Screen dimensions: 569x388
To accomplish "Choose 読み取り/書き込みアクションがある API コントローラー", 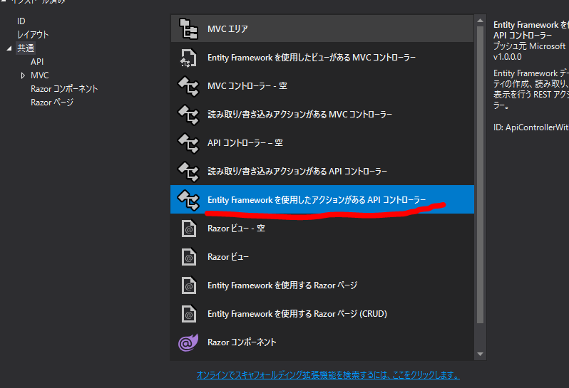I will 297,172.
